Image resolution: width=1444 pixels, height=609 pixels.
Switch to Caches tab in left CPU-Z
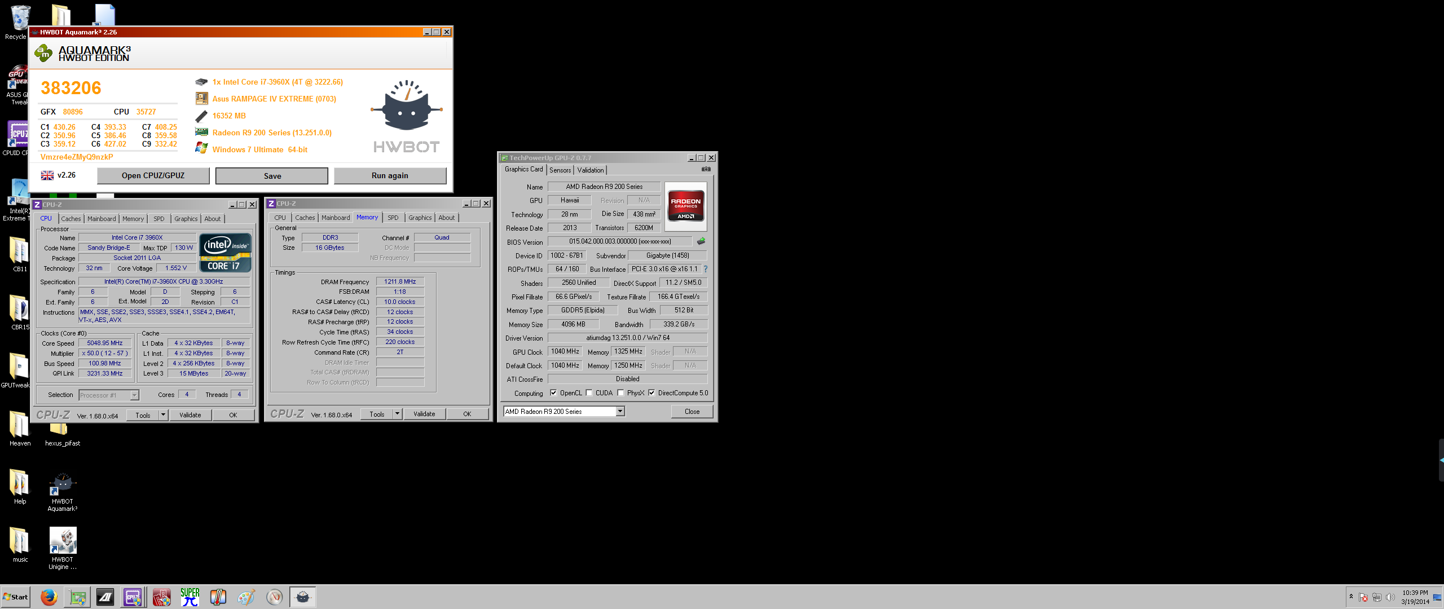point(71,219)
